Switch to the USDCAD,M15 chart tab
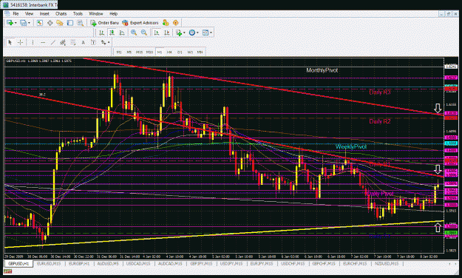The width and height of the screenshot is (462, 278). click(138, 263)
